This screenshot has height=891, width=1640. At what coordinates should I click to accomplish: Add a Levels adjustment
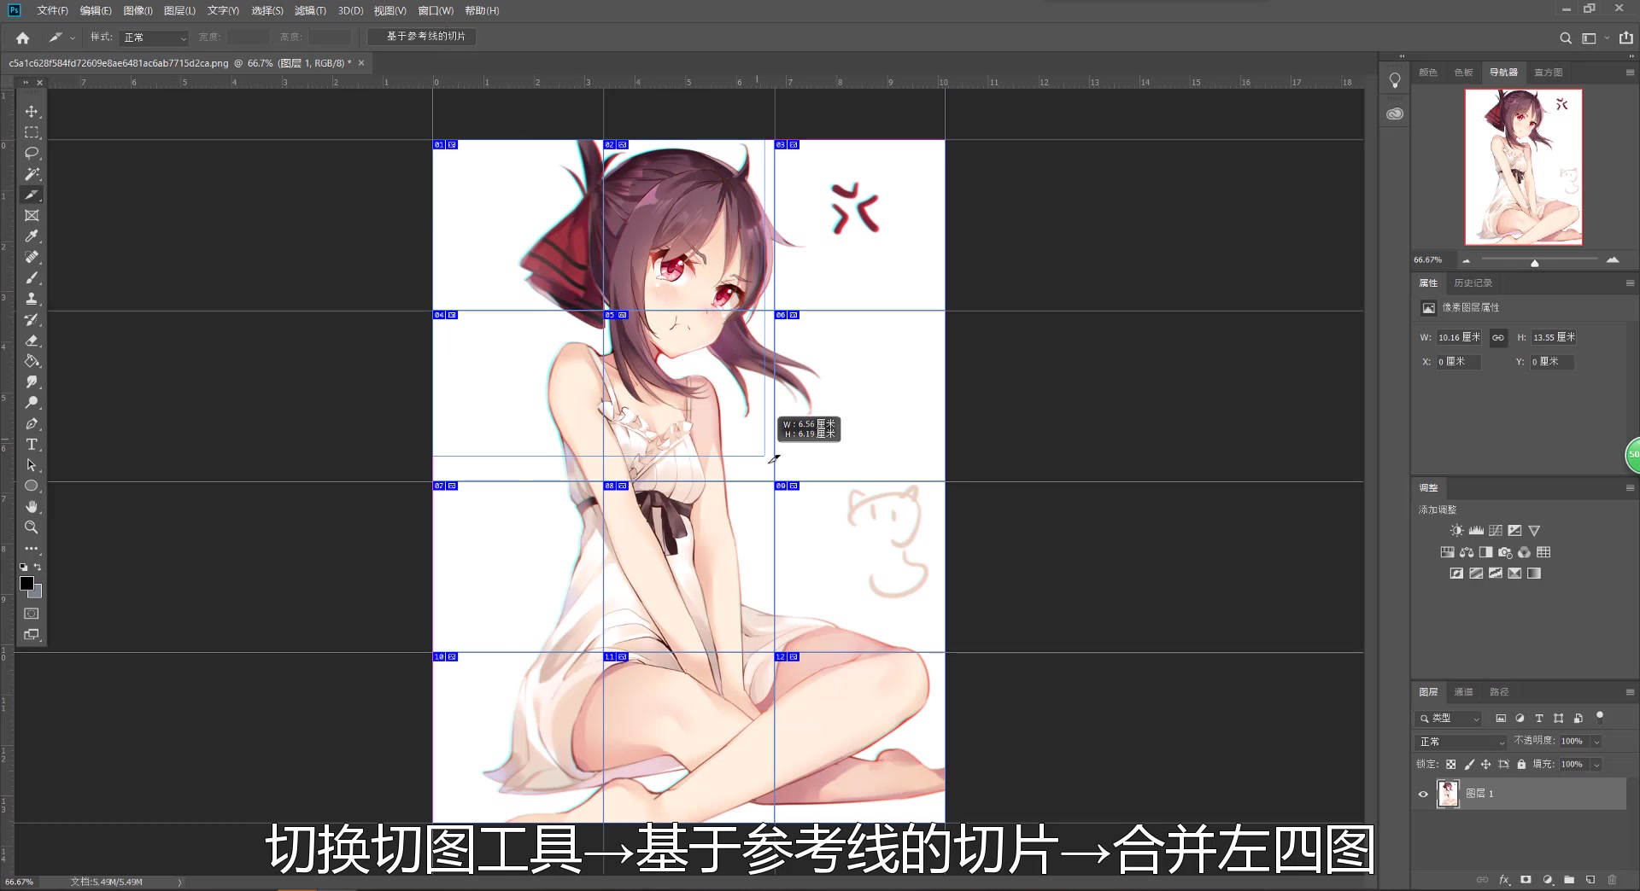click(x=1476, y=530)
